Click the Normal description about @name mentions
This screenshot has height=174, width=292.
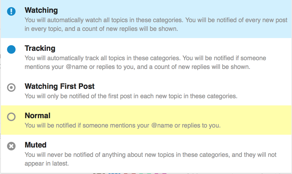click(123, 126)
